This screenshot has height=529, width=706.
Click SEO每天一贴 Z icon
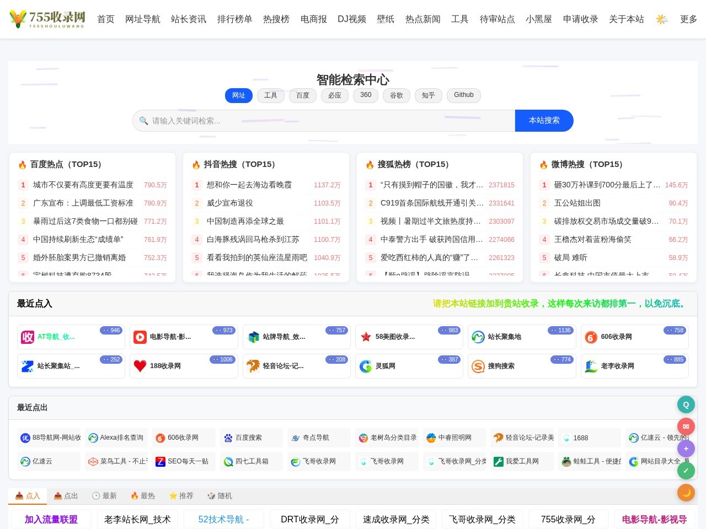[x=161, y=462]
